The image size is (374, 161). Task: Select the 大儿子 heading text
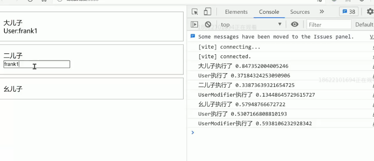pyautogui.click(x=13, y=23)
